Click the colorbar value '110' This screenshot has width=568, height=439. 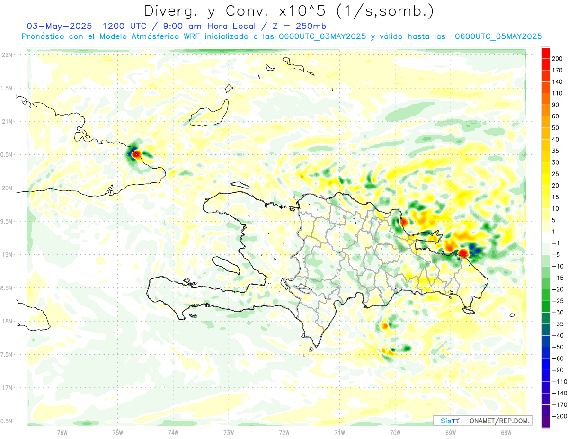[557, 93]
